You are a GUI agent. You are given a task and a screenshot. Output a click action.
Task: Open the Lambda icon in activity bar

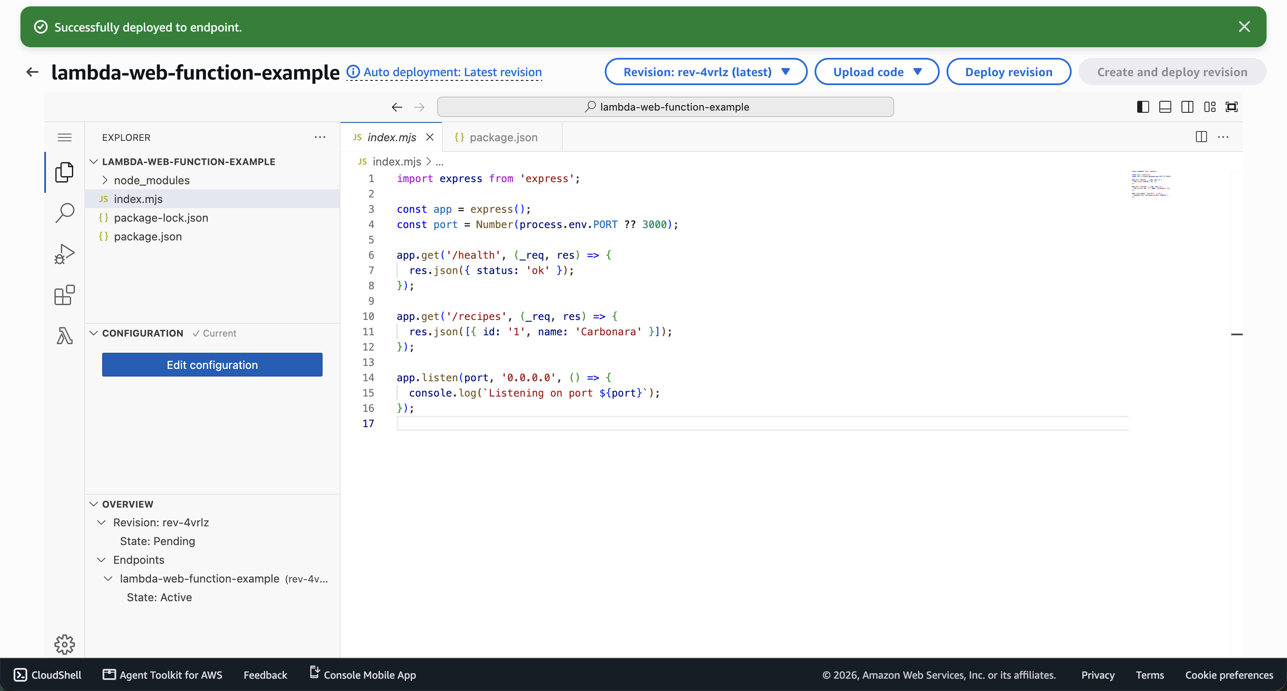64,335
